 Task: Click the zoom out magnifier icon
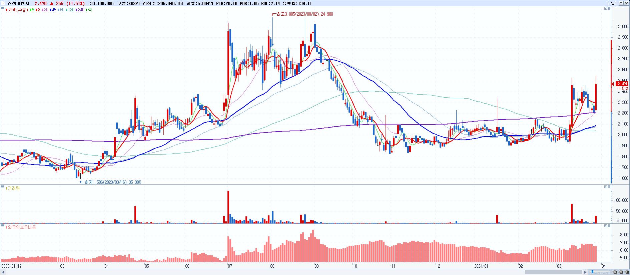click(615, 272)
